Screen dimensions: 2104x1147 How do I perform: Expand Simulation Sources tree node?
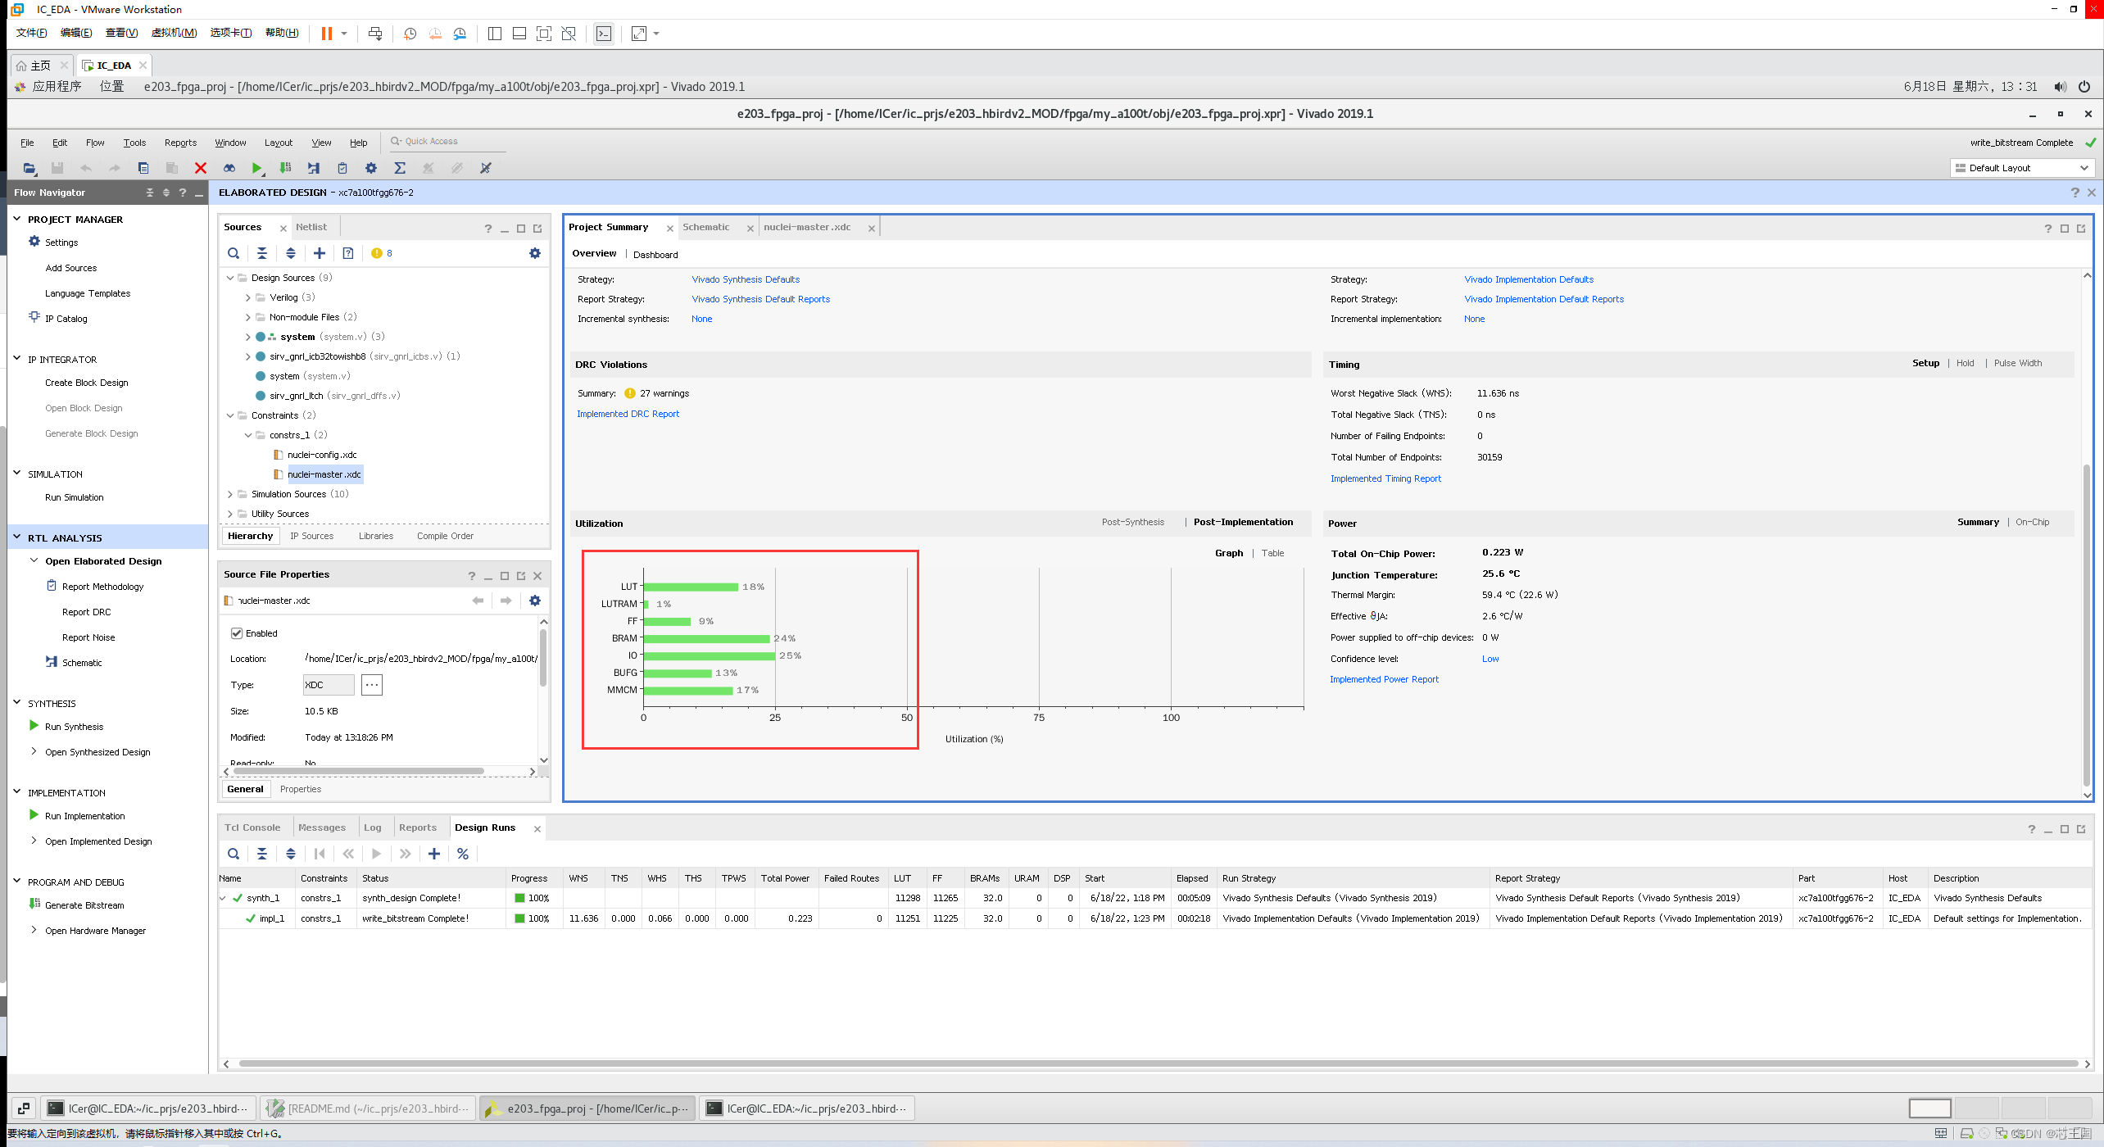coord(230,494)
